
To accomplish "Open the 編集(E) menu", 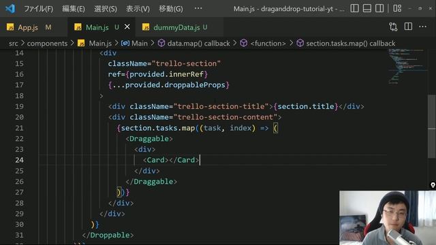I will pyautogui.click(x=74, y=9).
